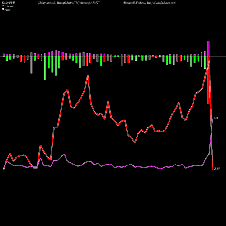
Task: Click the purple Volume legend swatch
Action: coord(3,5)
